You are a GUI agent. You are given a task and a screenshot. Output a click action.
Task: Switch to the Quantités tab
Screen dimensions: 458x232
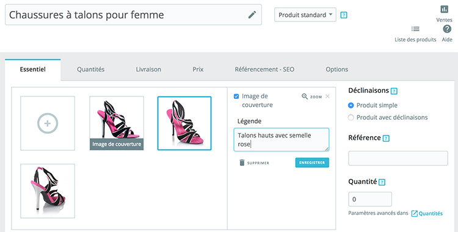pyautogui.click(x=90, y=70)
